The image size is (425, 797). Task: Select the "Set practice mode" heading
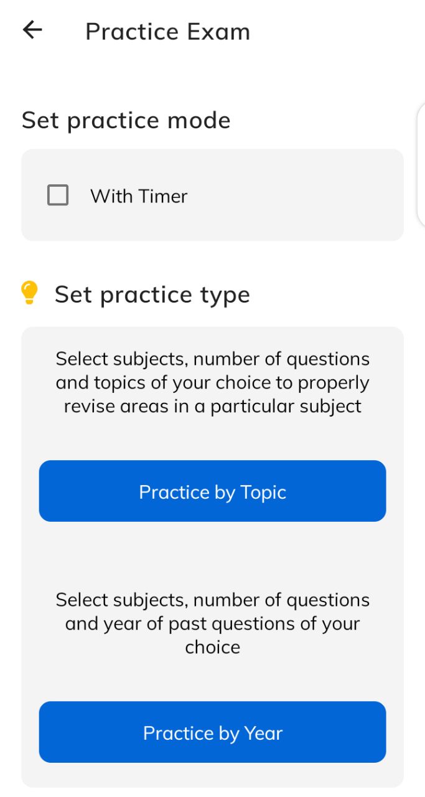126,120
